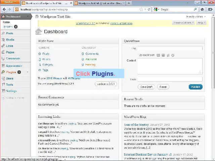Click the Plugins plug icon
The width and height of the screenshot is (215, 161).
pos(3,72)
